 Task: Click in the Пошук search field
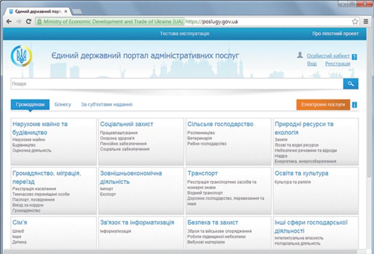click(177, 84)
